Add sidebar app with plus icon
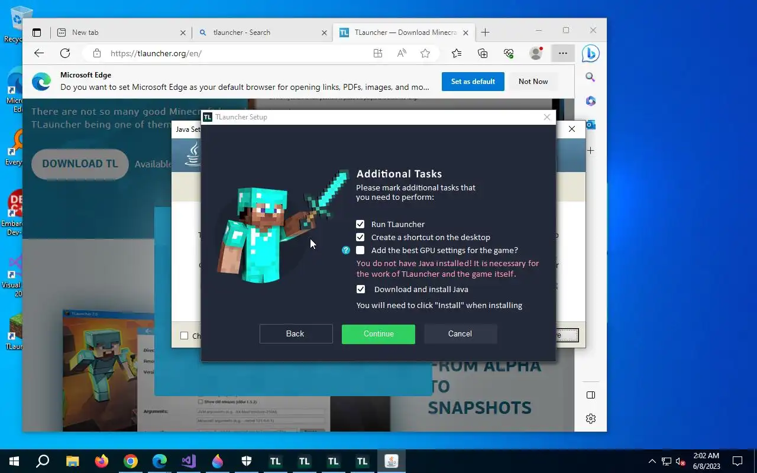The width and height of the screenshot is (757, 473). (x=590, y=151)
